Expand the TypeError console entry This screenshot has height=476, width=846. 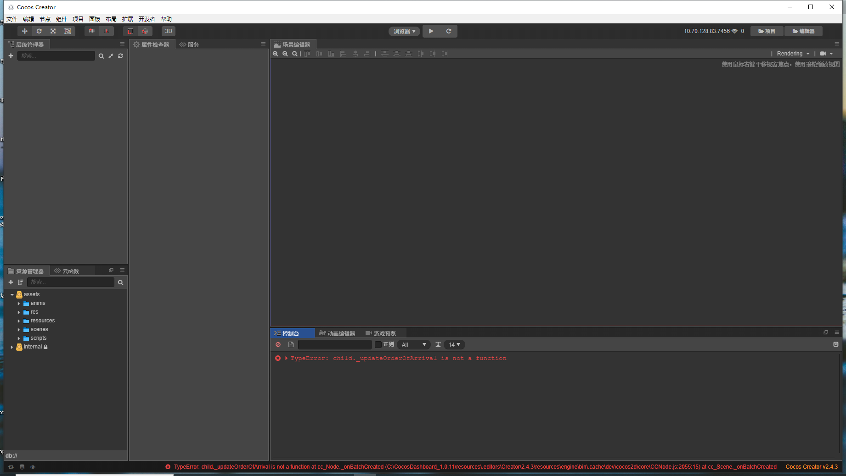tap(286, 358)
